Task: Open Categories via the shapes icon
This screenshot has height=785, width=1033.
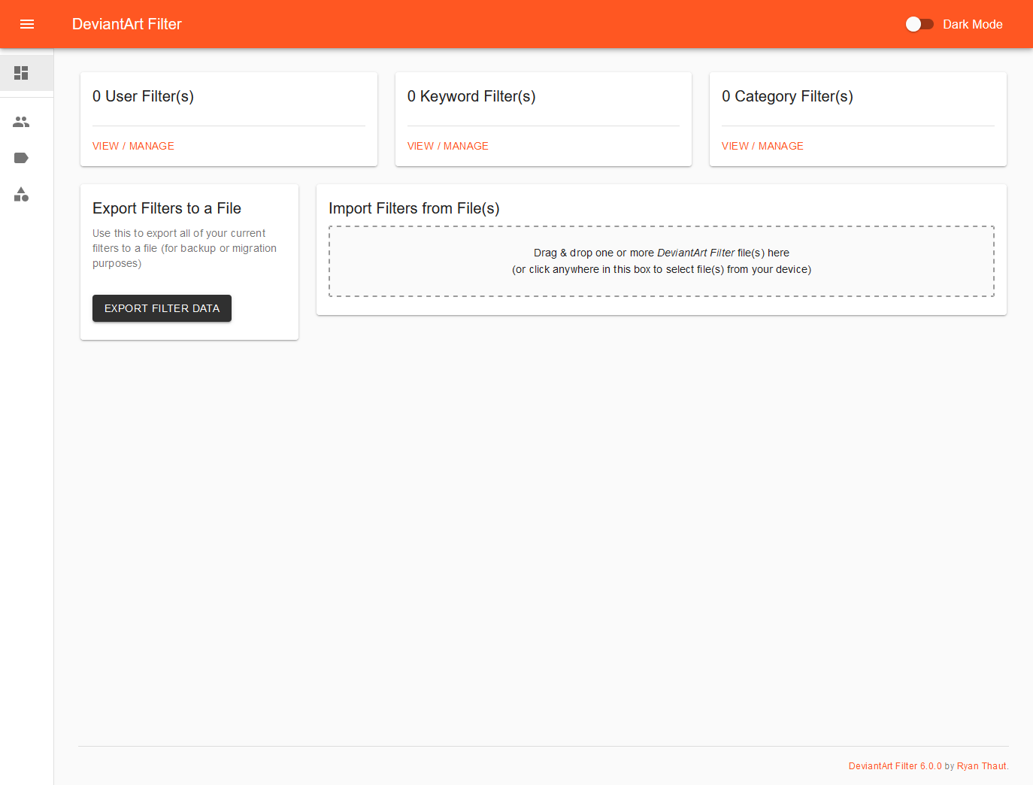Action: 21,195
